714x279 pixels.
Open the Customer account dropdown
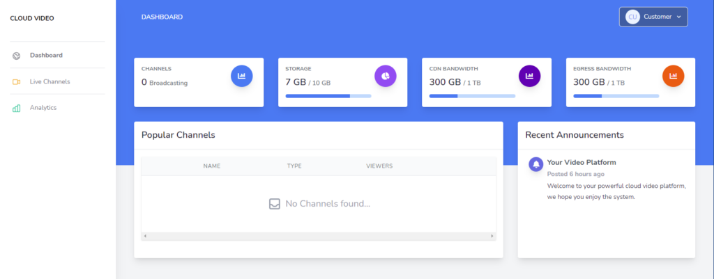coord(653,17)
